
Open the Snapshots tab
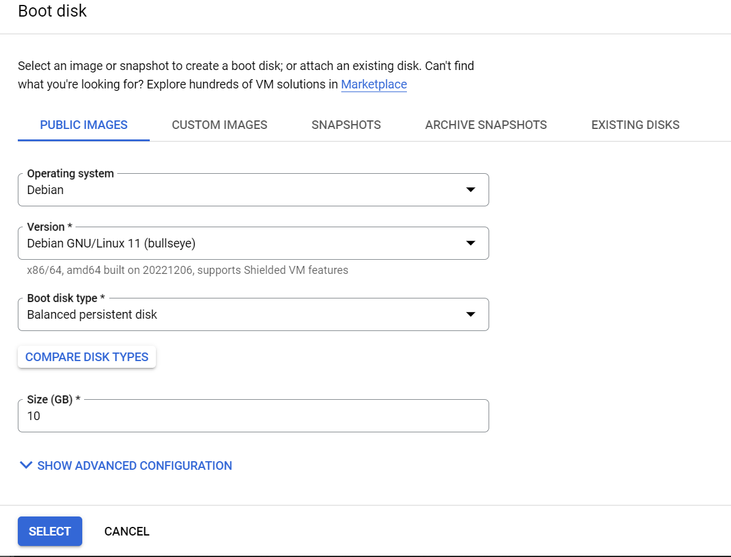[346, 125]
